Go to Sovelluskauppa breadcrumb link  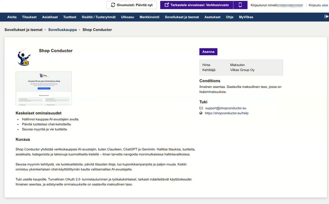(x=63, y=30)
